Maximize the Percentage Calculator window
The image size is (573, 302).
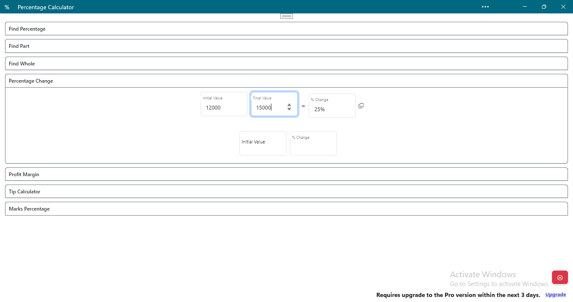(x=544, y=7)
